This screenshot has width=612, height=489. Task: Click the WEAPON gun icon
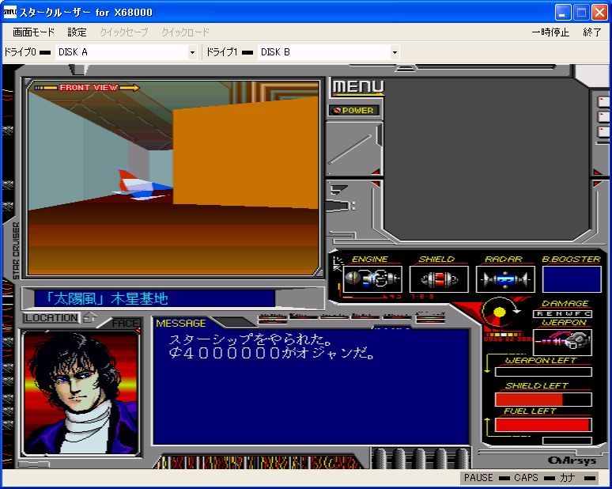pos(562,342)
